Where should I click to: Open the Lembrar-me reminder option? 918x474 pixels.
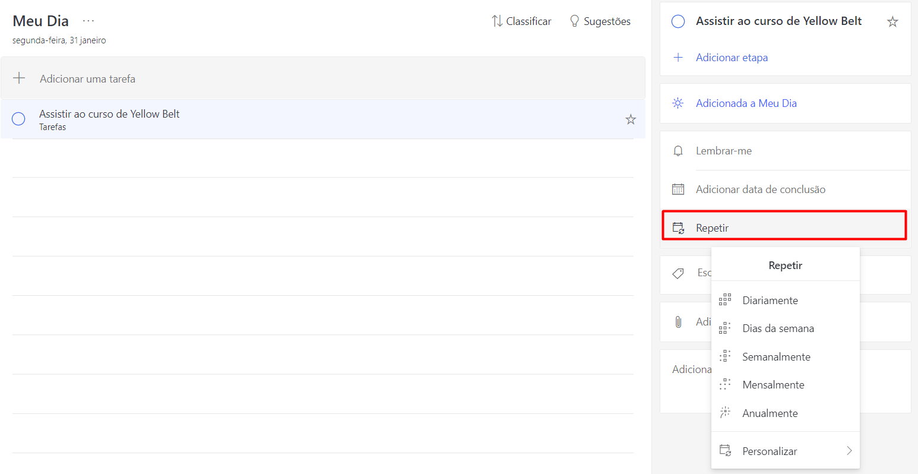(x=785, y=151)
